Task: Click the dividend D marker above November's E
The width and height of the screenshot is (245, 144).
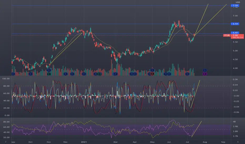Action: (x=49, y=70)
